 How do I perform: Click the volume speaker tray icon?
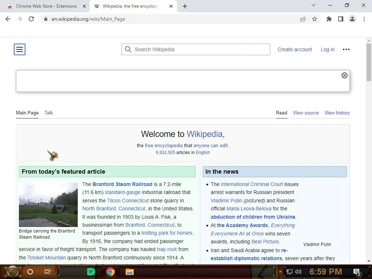[298, 272]
